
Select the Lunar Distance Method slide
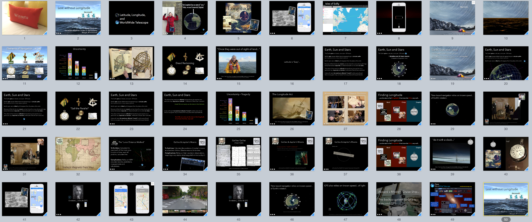click(x=131, y=154)
